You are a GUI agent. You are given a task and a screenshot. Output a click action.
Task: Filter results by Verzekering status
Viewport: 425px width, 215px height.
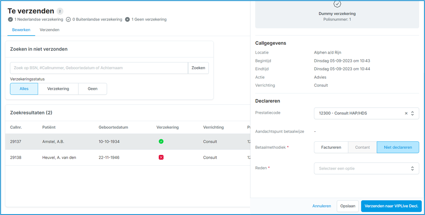point(58,89)
